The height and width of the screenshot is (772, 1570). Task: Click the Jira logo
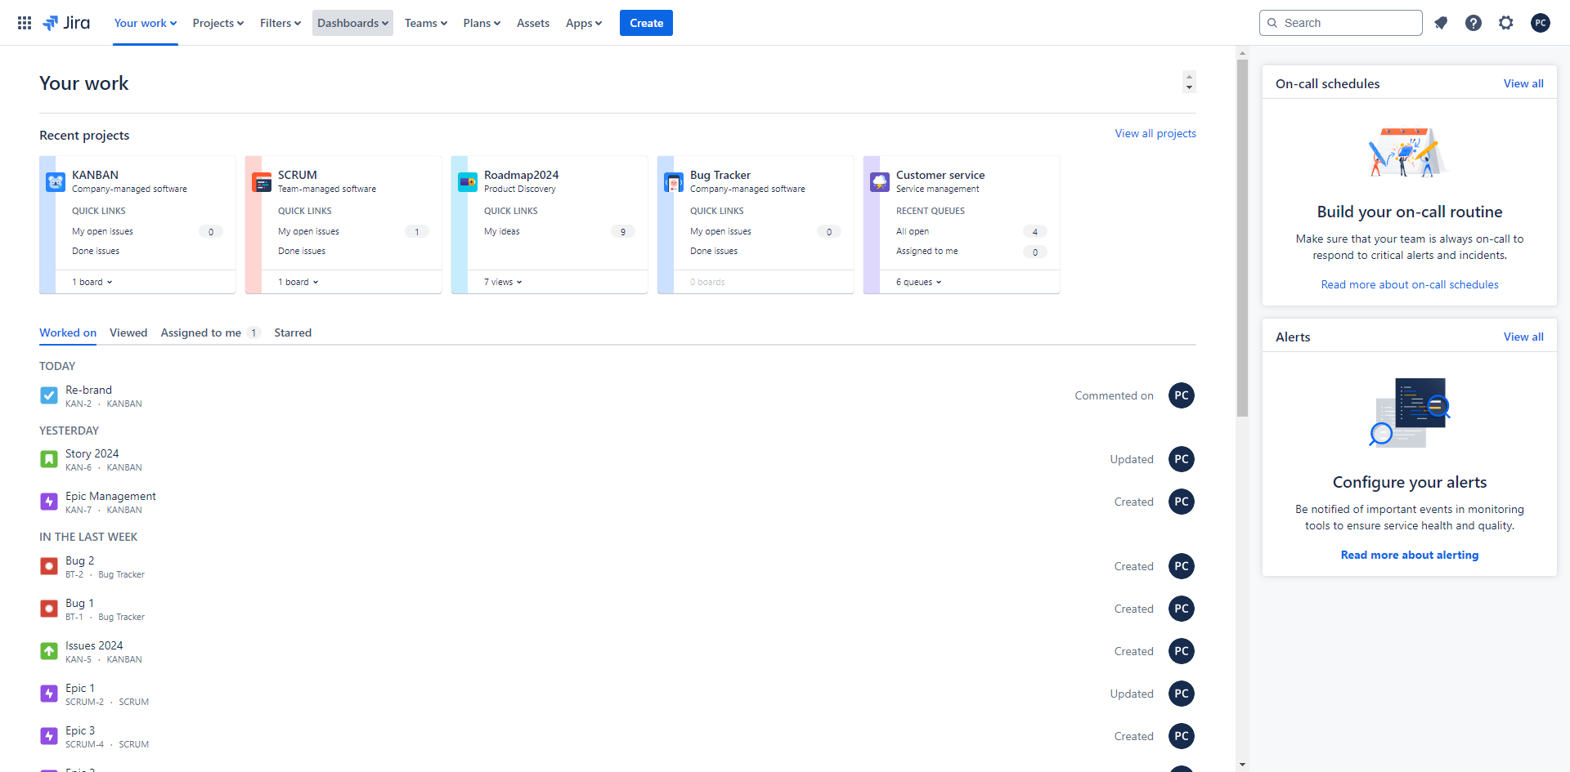66,23
